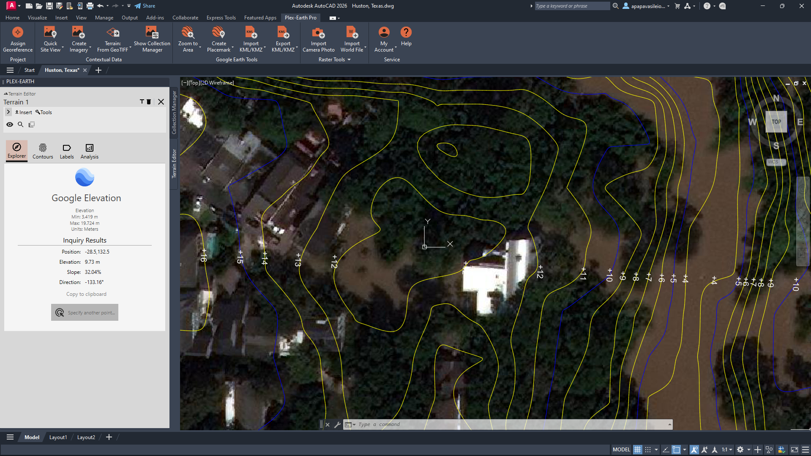Open the Express Tools ribbon tab
Viewport: 811px width, 456px height.
(x=221, y=18)
